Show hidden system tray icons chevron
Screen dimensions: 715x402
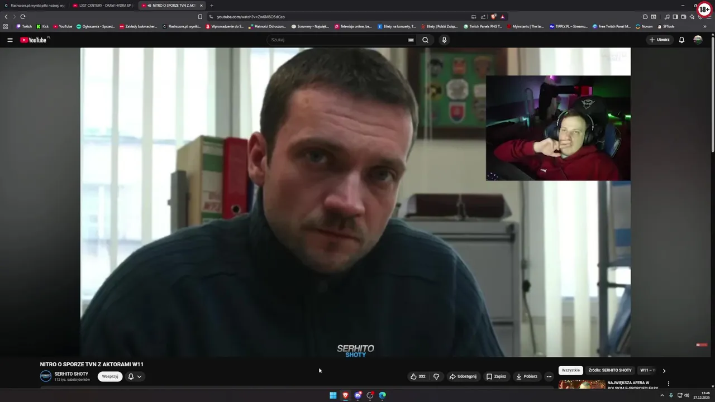[662, 395]
